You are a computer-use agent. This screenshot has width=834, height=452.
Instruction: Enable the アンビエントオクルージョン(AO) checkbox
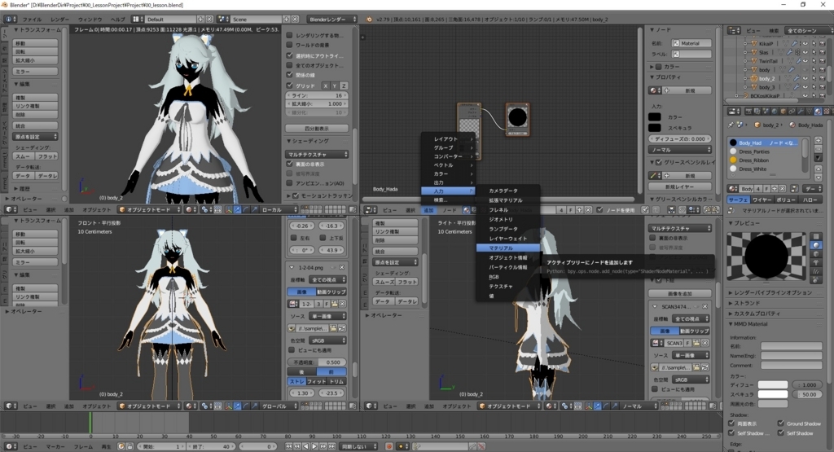coord(290,183)
